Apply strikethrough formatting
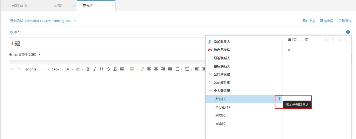This screenshot has height=139, width=356. coord(109,69)
